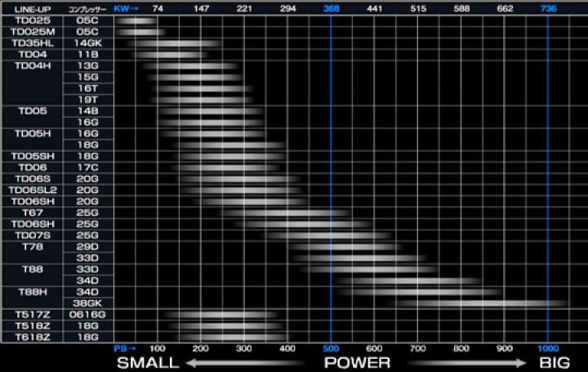588x372 pixels.
Task: Click the 14GK compressor cell
Action: click(87, 43)
